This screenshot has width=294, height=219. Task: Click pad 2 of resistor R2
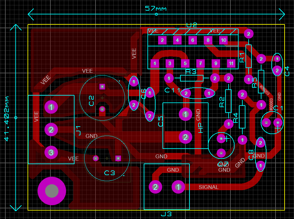[x=229, y=78]
